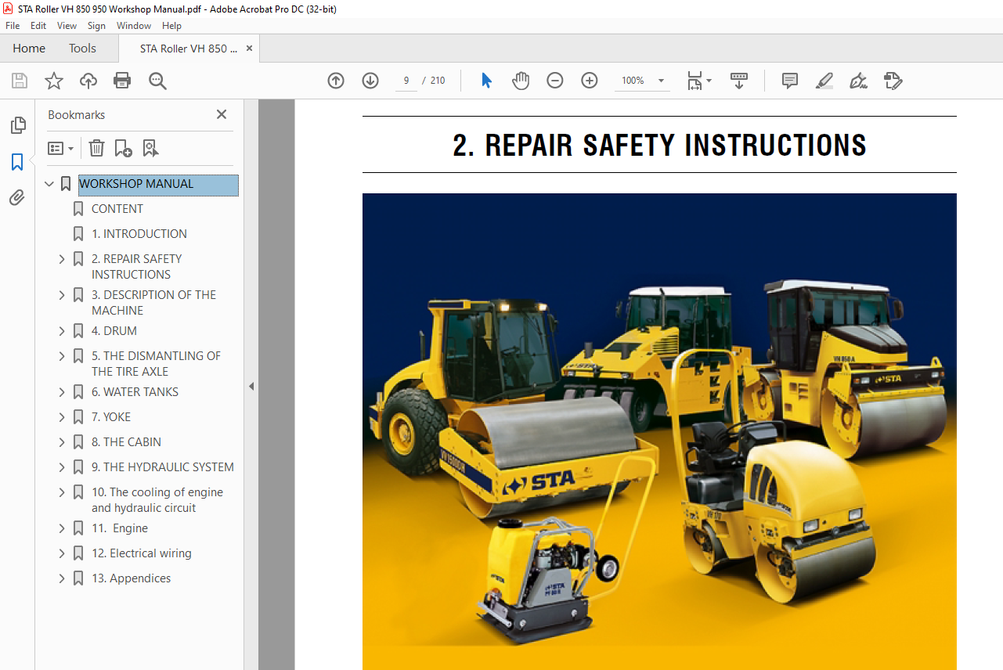Open the fit page options icon
The image size is (1003, 670).
click(x=698, y=81)
